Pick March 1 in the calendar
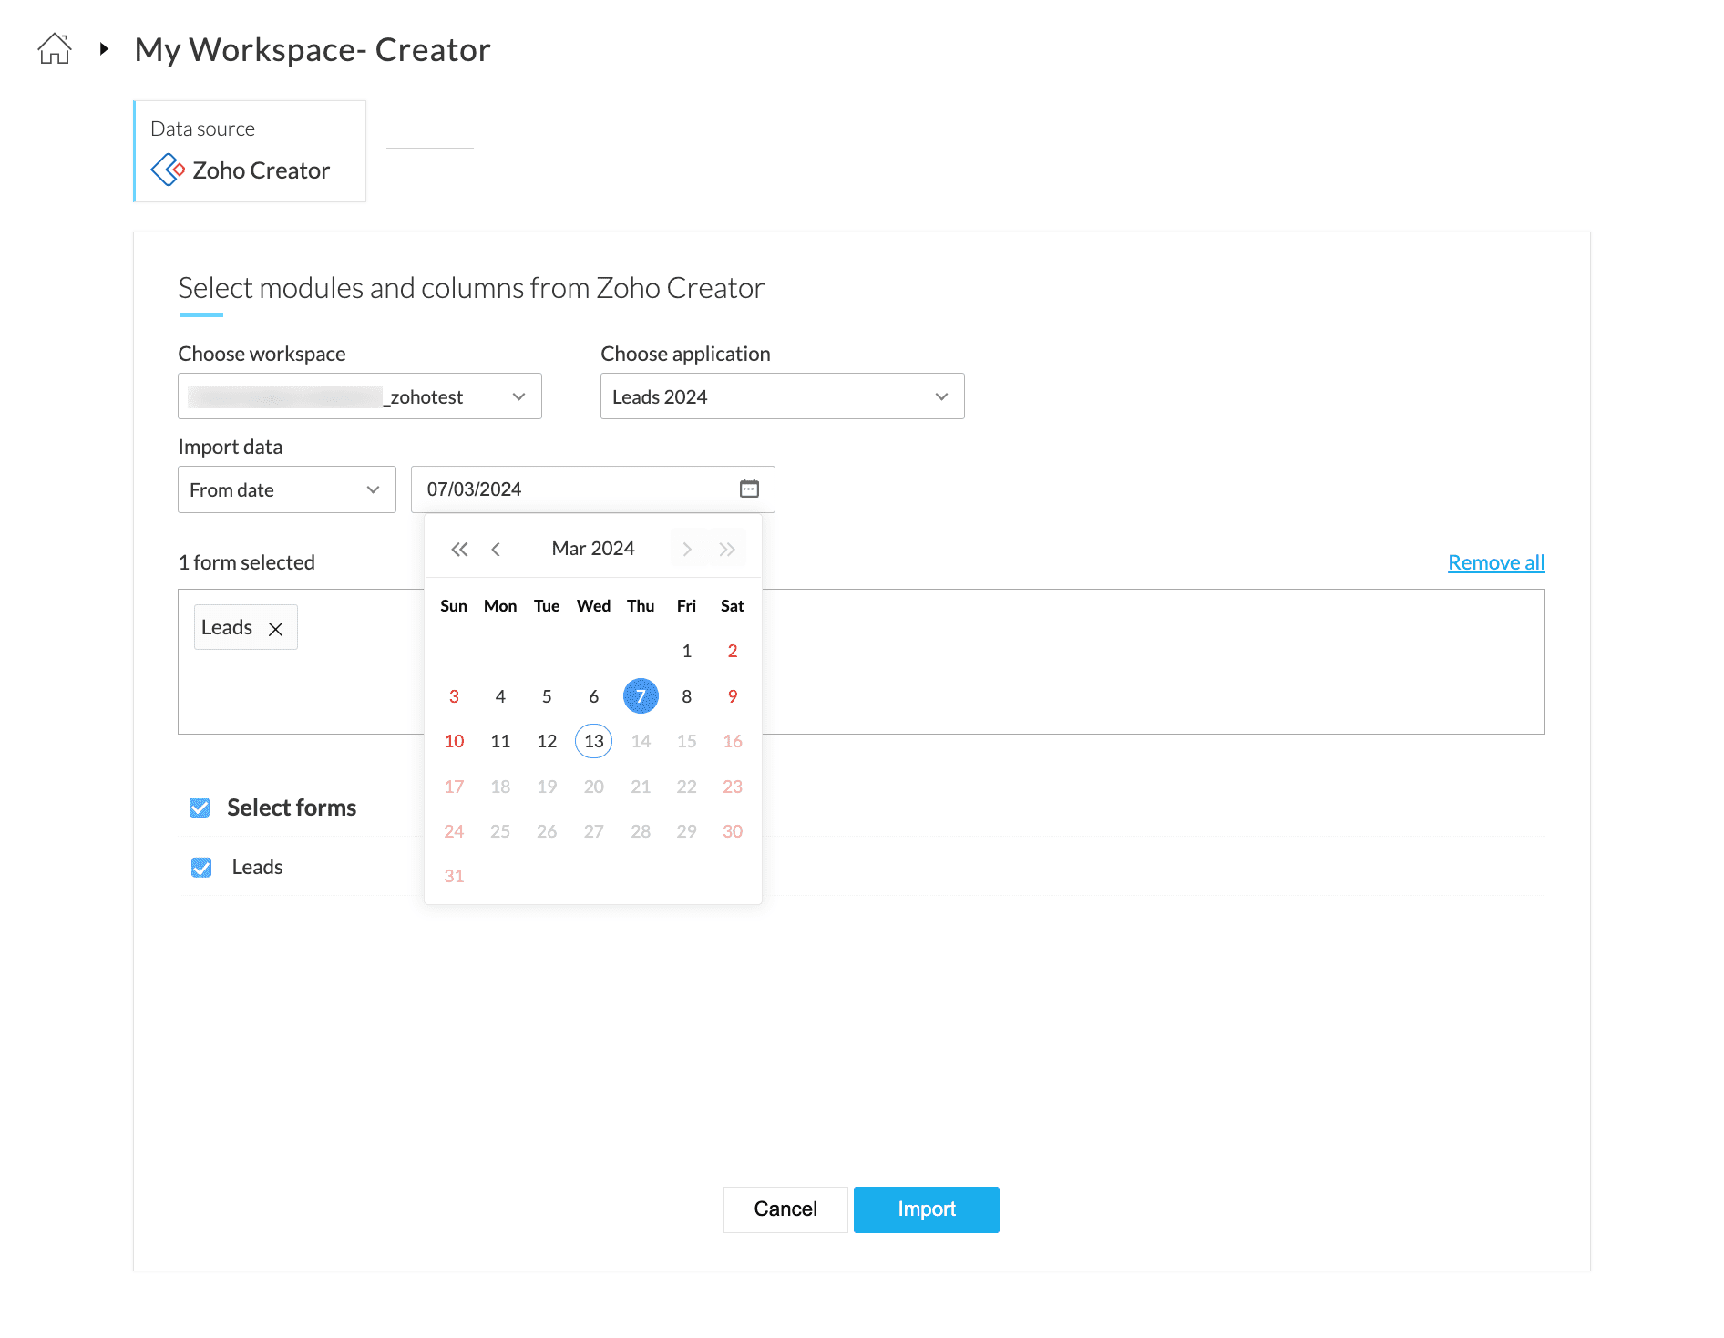The width and height of the screenshot is (1724, 1338). [x=687, y=651]
